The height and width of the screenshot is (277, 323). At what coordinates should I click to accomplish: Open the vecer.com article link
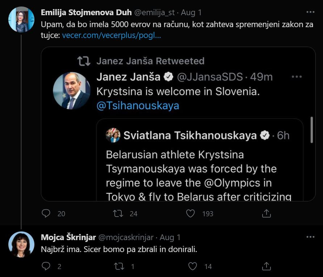[112, 36]
